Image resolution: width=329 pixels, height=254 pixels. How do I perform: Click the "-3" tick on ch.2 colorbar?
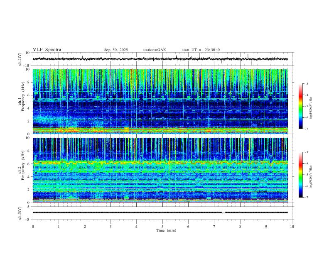[x=307, y=152]
